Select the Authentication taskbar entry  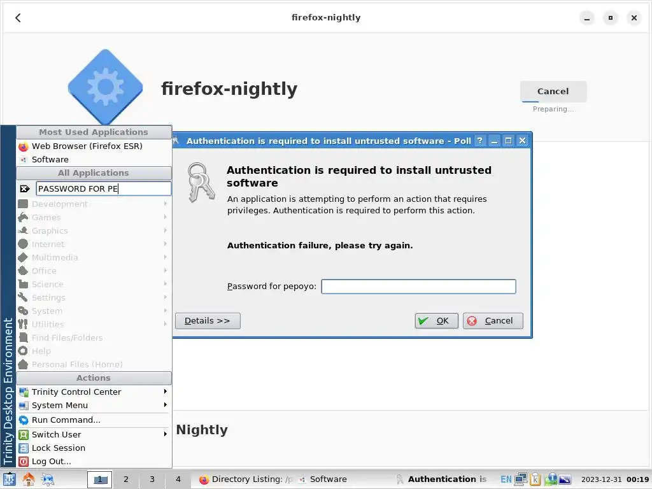point(442,479)
